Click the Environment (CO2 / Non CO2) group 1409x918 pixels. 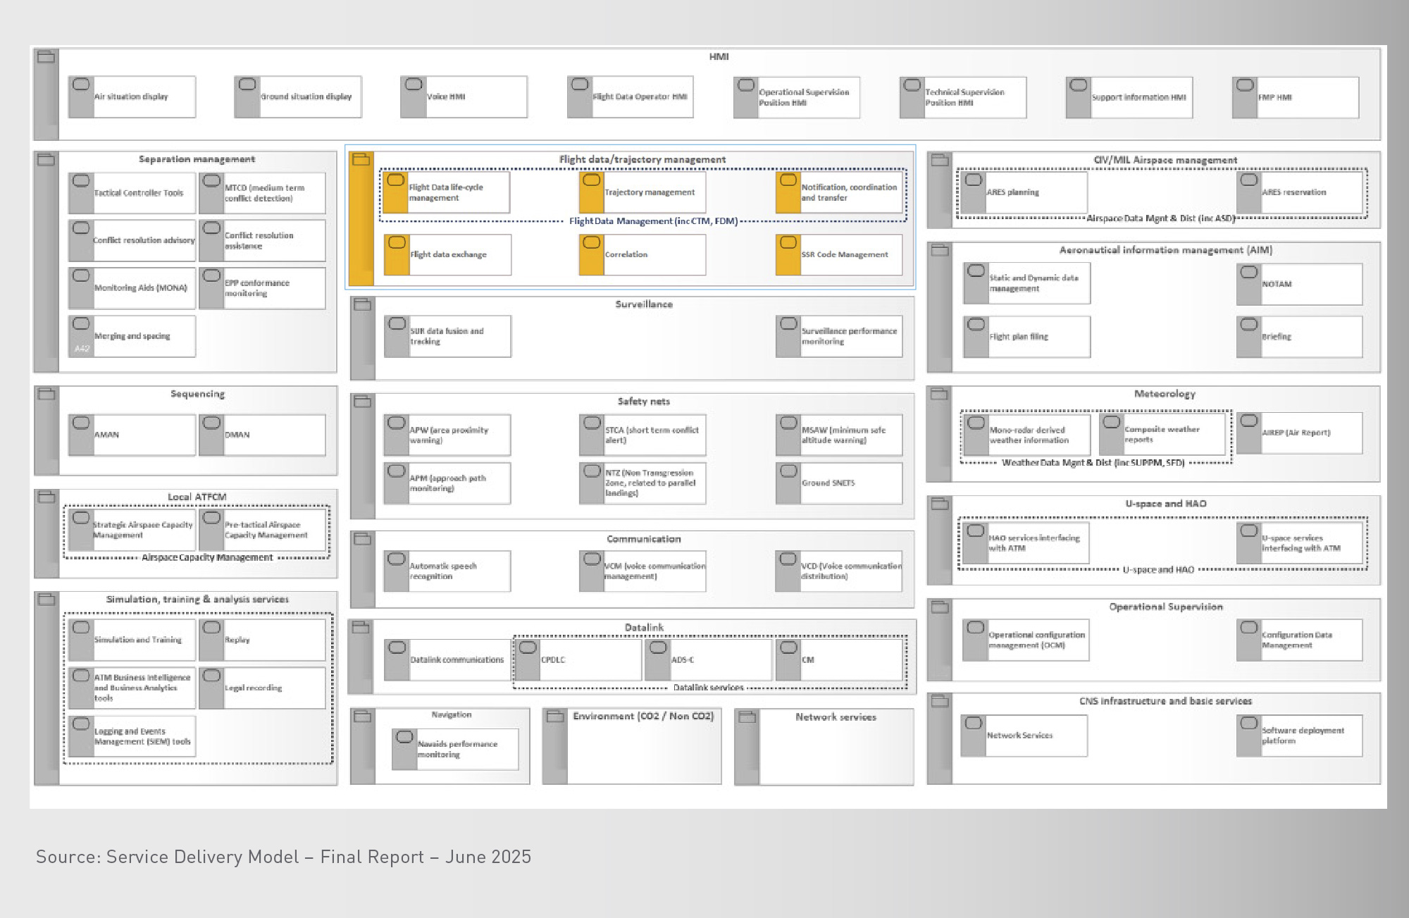[632, 746]
